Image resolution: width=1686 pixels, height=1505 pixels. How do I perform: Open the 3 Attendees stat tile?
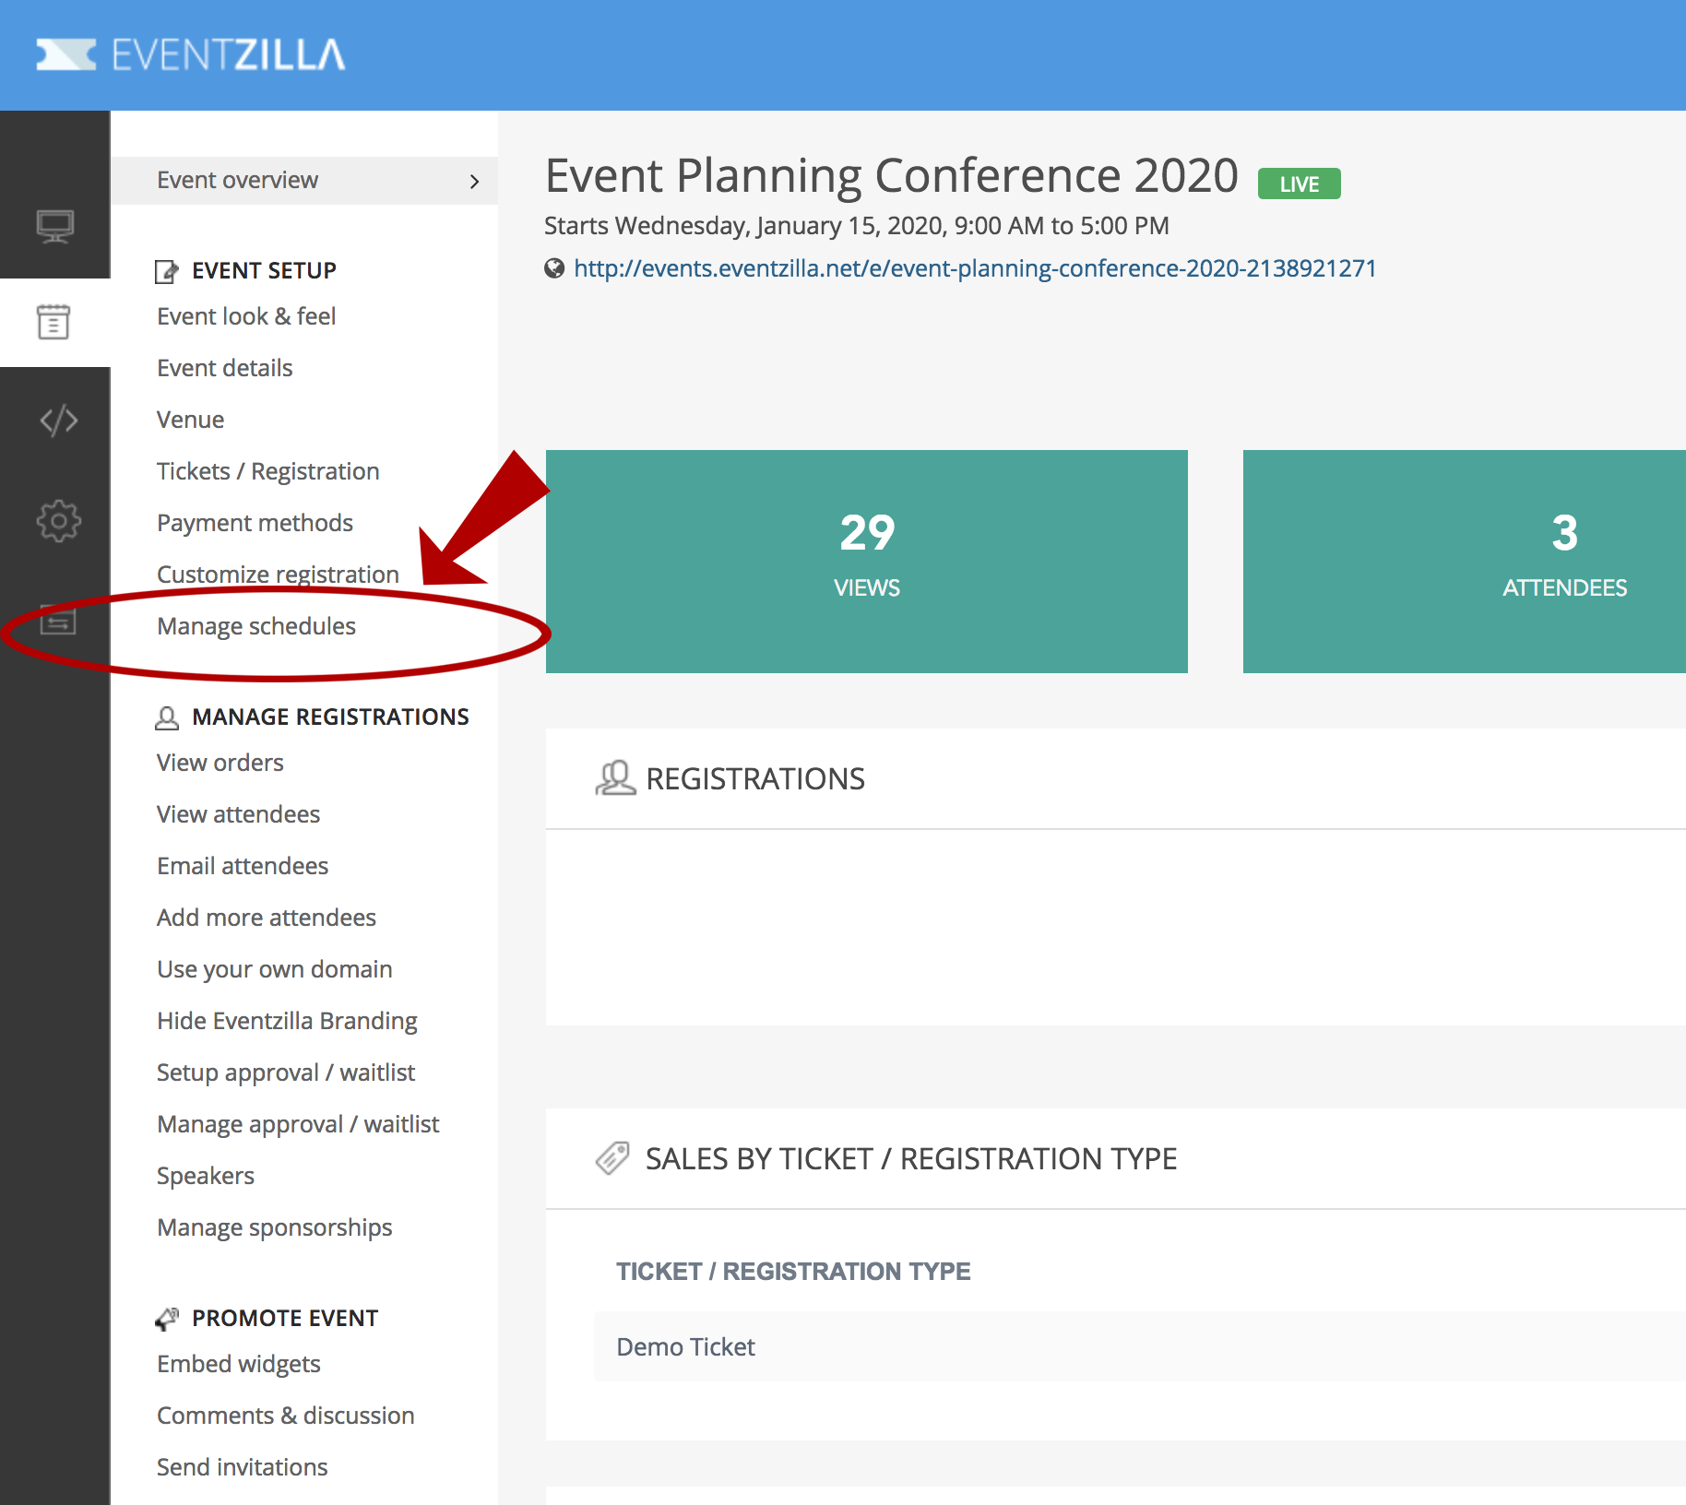click(1466, 561)
